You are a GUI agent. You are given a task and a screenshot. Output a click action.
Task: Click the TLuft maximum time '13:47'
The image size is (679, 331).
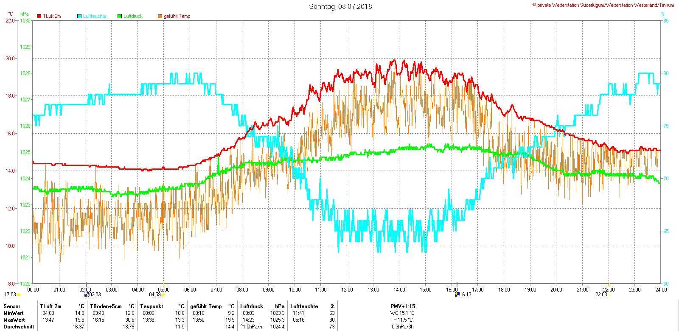pyautogui.click(x=48, y=320)
